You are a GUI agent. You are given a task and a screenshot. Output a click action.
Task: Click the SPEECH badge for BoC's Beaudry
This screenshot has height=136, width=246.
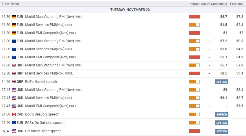point(222,115)
